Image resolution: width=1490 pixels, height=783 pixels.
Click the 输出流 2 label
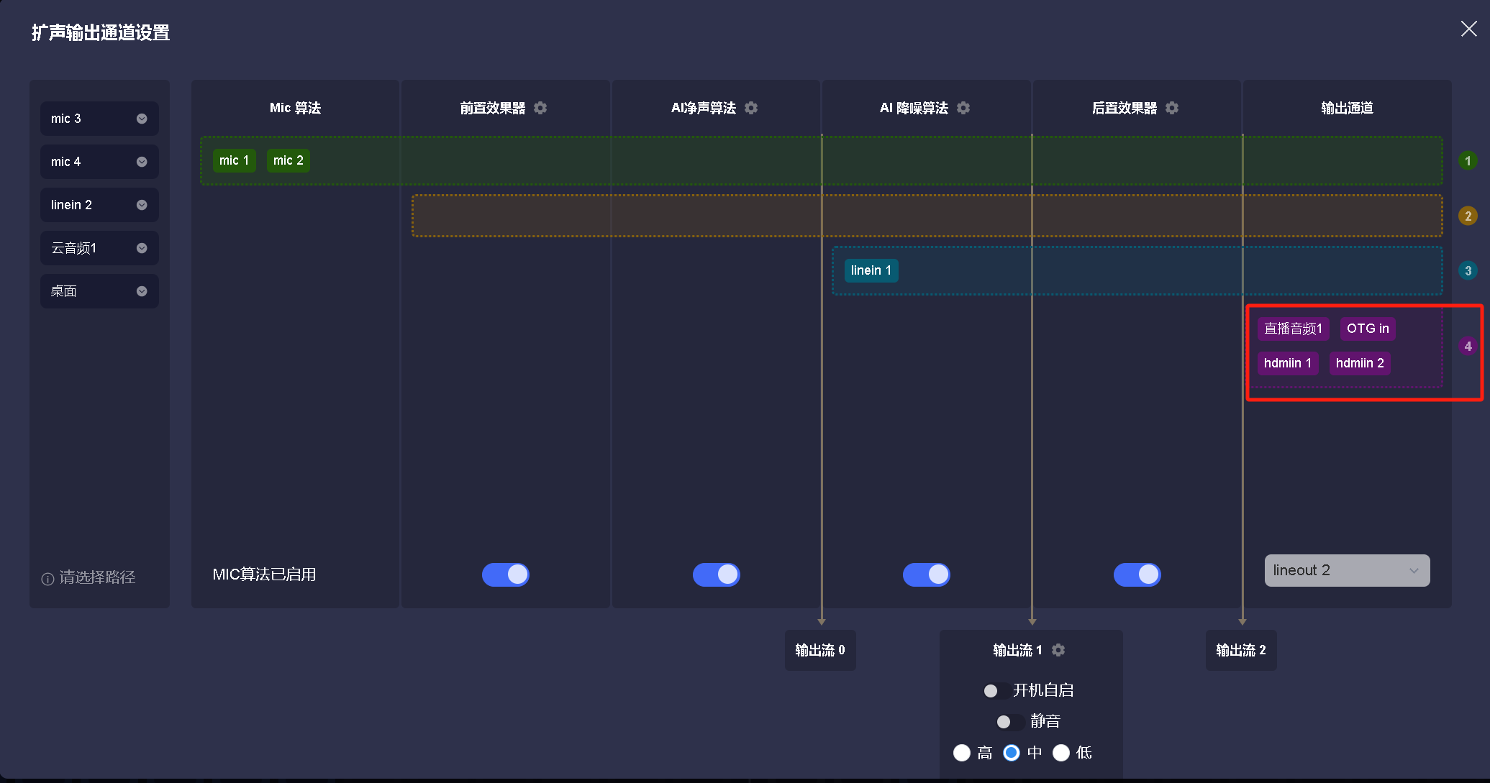click(1241, 650)
